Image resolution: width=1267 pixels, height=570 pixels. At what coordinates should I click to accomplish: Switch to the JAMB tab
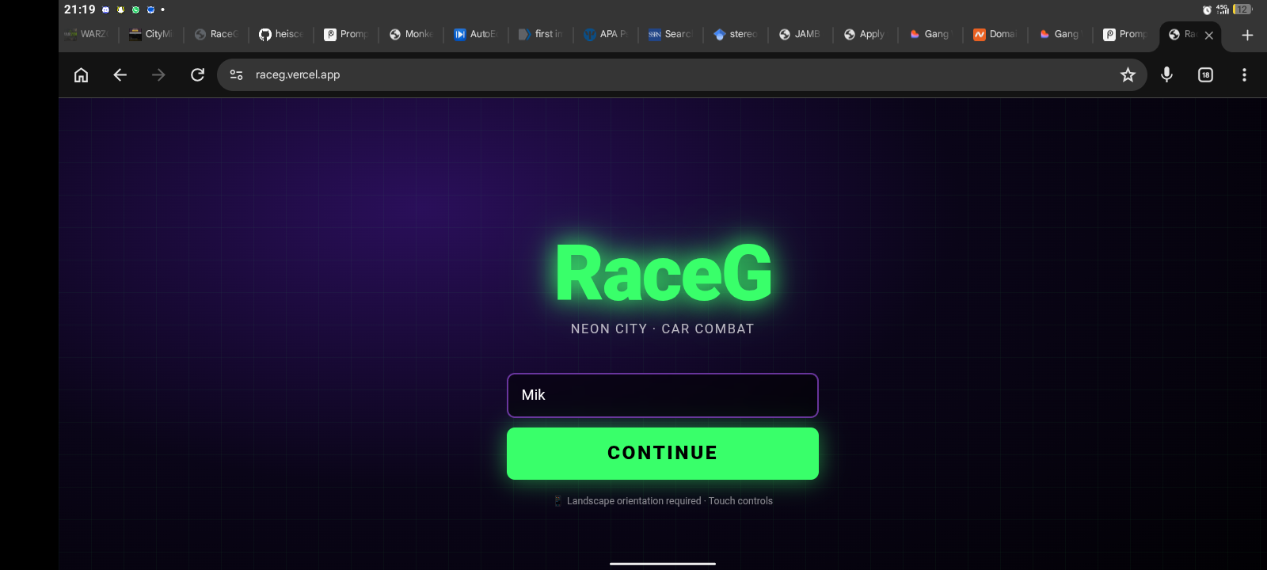click(x=801, y=34)
